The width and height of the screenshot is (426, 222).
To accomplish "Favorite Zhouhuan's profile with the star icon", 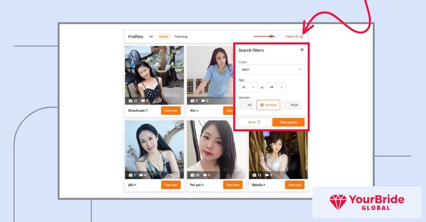I will point(178,52).
